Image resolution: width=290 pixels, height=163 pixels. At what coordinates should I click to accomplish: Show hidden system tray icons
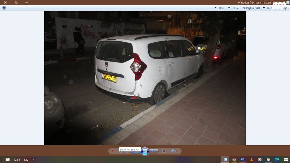pyautogui.click(x=33, y=160)
